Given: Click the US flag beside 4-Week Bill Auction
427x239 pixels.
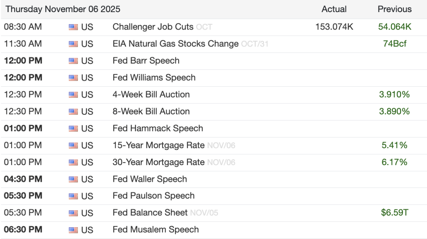Looking at the screenshot, I should [73, 95].
